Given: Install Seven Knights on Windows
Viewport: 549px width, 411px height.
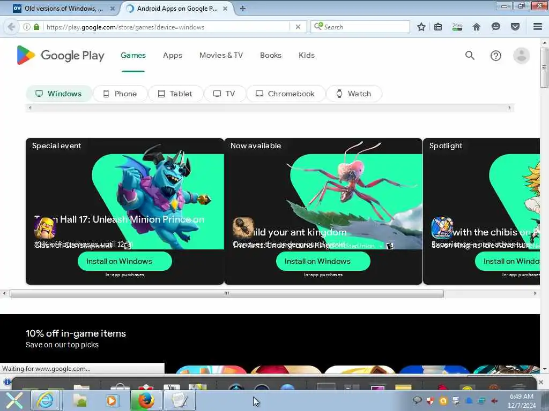Looking at the screenshot, I should point(508,261).
